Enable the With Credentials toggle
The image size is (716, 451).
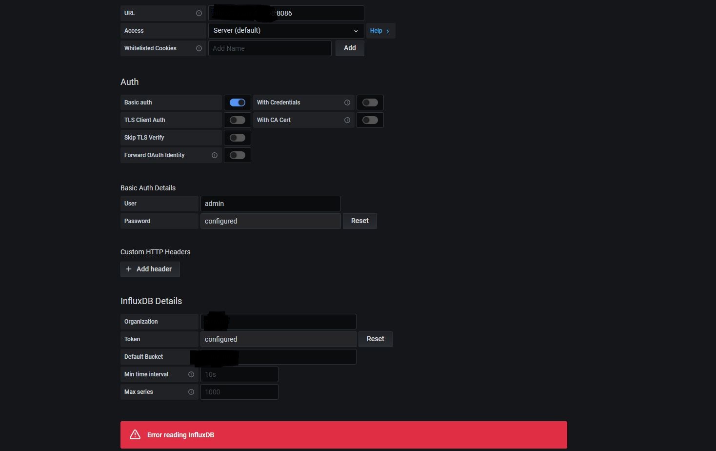(370, 102)
